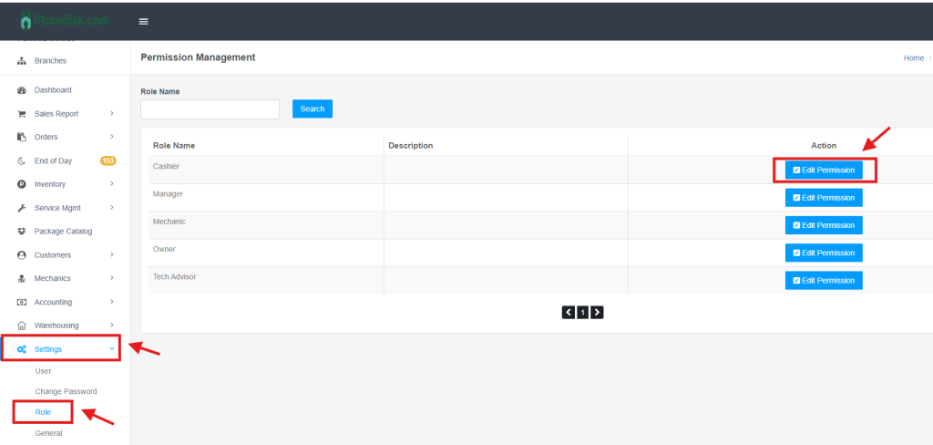Click the End of Day moon icon

[x=22, y=160]
